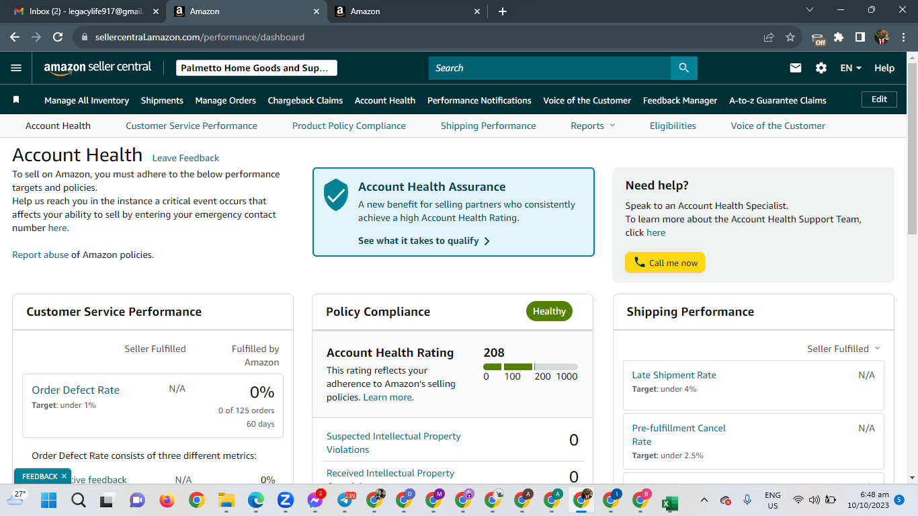Screen dimensions: 918x516
Task: Open Firefox from the taskbar
Action: 167,501
